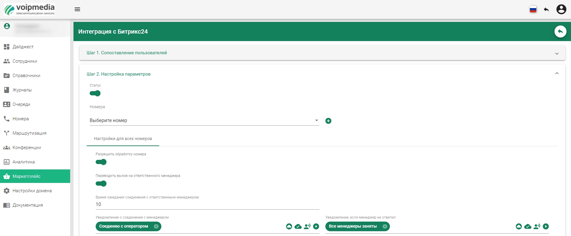571x236 pixels.
Task: Add a number with the green plus icon
Action: click(328, 121)
